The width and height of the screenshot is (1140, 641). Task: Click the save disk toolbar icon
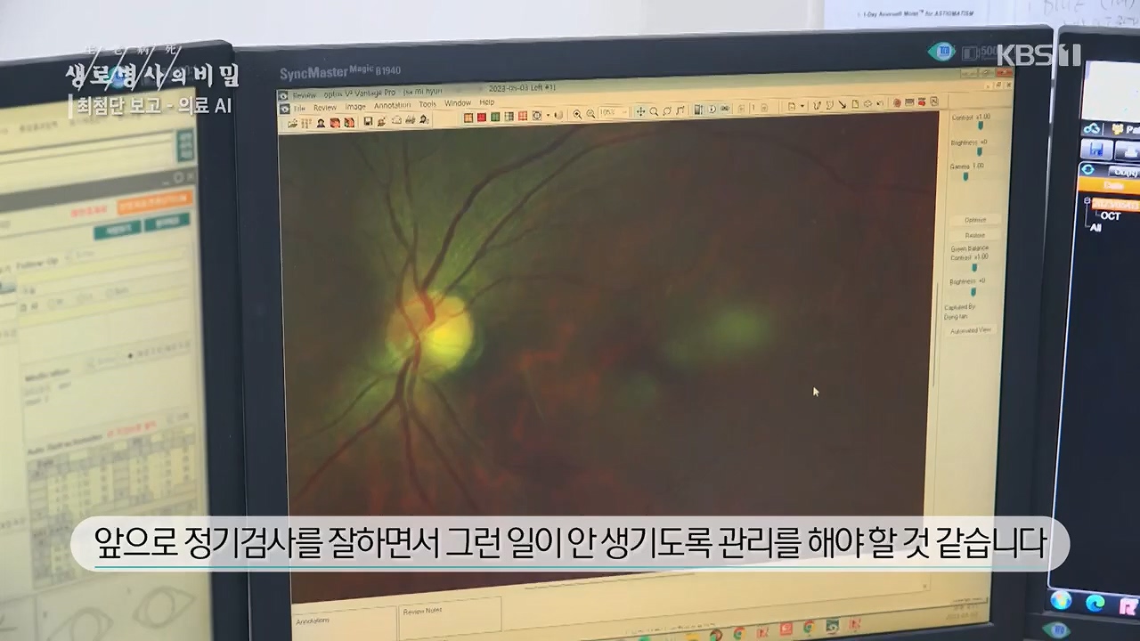pos(368,121)
